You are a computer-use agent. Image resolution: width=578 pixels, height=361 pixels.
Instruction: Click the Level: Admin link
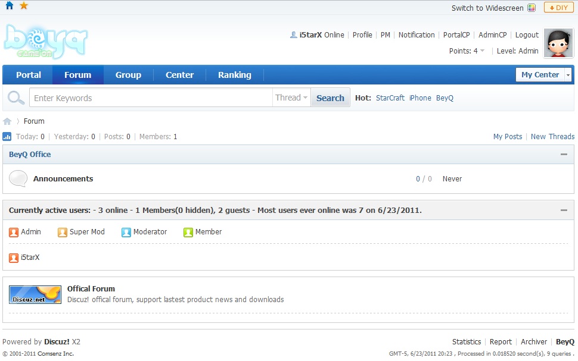point(518,51)
